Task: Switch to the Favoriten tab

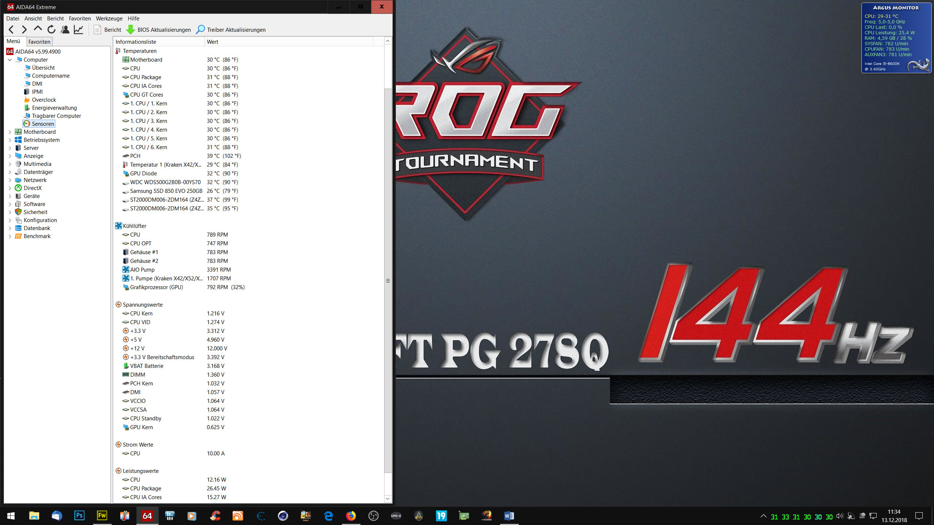Action: click(x=39, y=42)
